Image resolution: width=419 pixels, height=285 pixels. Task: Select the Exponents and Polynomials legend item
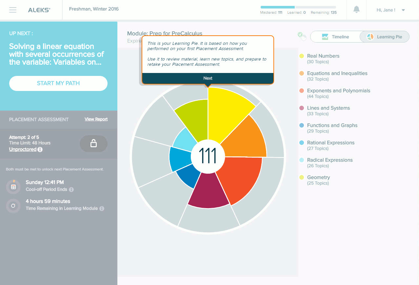point(335,93)
